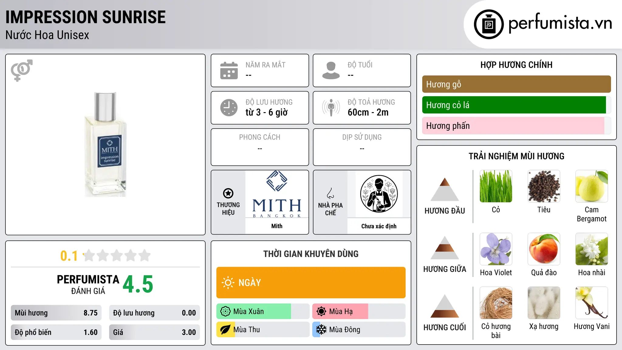The image size is (622, 350).
Task: Click the Độ lưu hương 0.00 score row
Action: [x=154, y=313]
